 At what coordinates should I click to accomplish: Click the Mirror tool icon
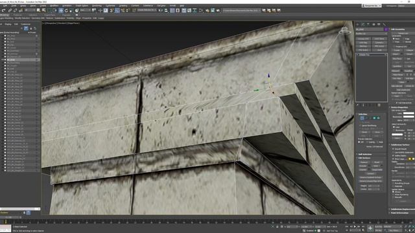coord(160,10)
